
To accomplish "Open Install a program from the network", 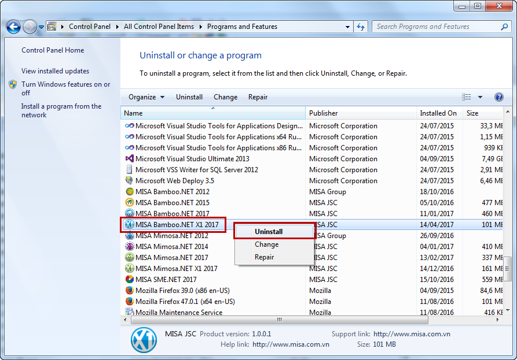I will pyautogui.click(x=61, y=110).
